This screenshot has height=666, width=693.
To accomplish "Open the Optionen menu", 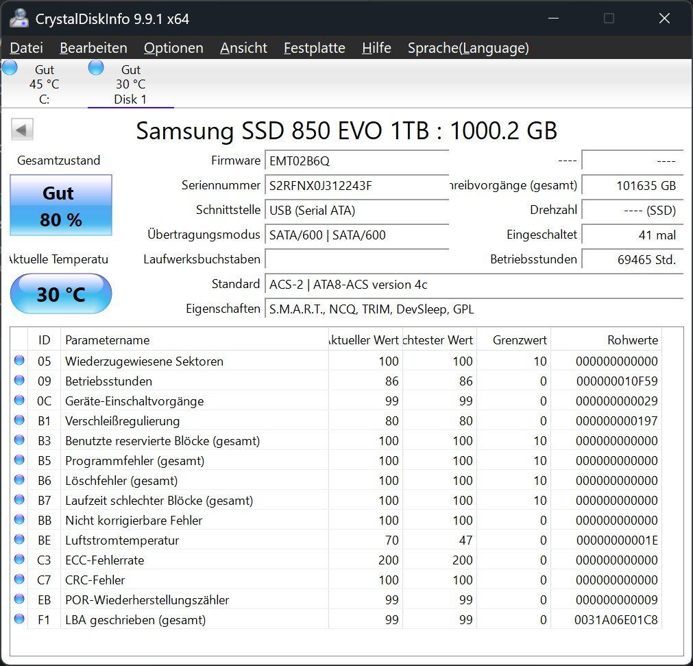I will click(173, 48).
